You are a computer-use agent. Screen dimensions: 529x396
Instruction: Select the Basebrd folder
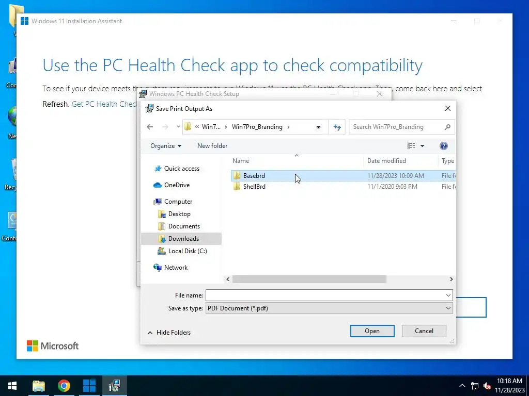(343, 176)
